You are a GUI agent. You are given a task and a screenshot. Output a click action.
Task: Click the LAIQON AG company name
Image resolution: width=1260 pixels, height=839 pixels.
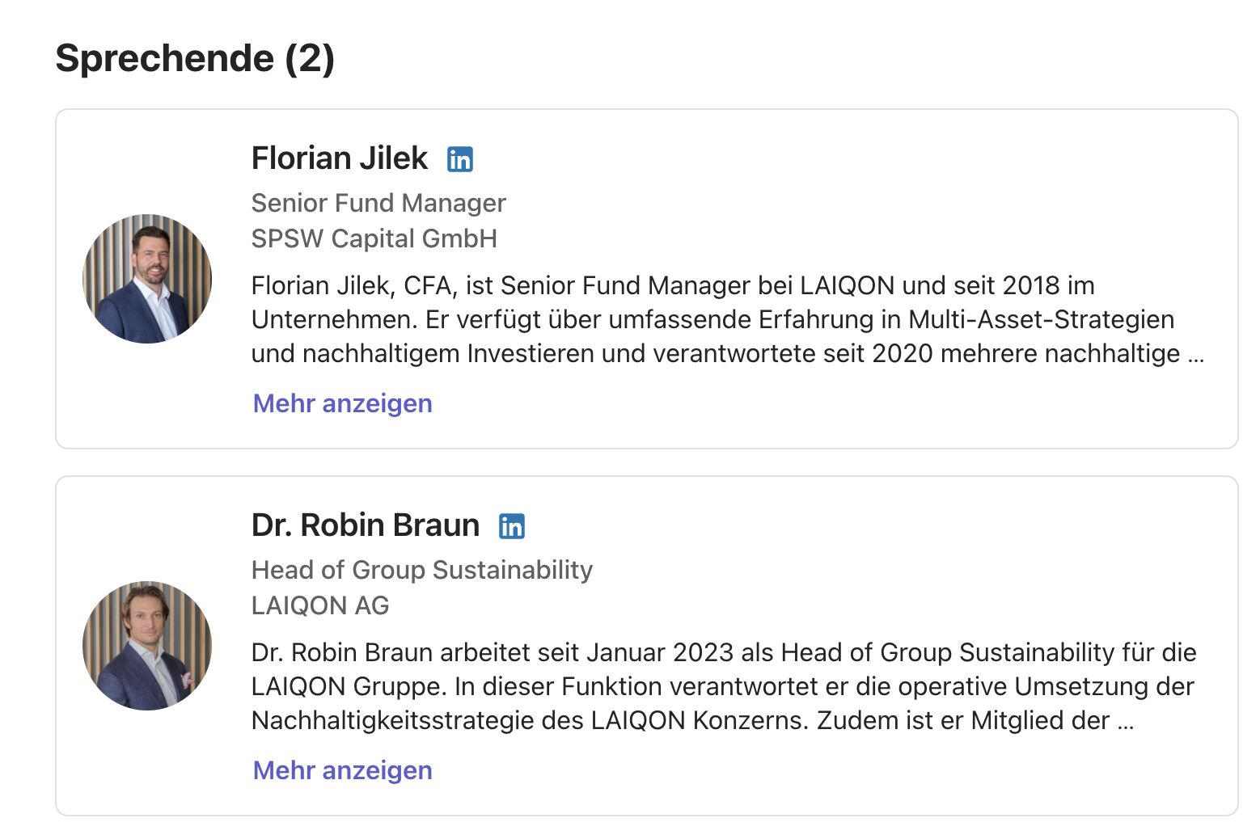pos(320,605)
